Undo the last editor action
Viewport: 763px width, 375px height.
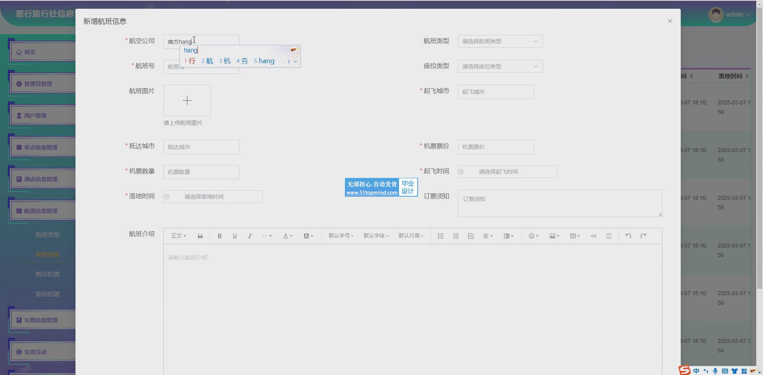628,236
